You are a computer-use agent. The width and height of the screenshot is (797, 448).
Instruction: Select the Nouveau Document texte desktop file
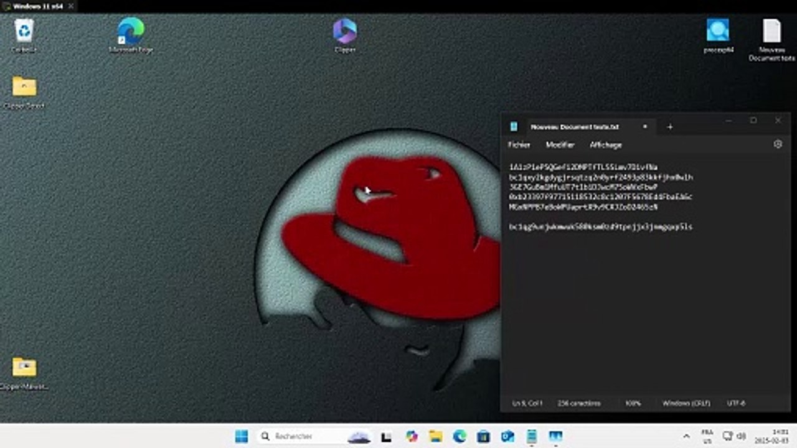click(771, 40)
